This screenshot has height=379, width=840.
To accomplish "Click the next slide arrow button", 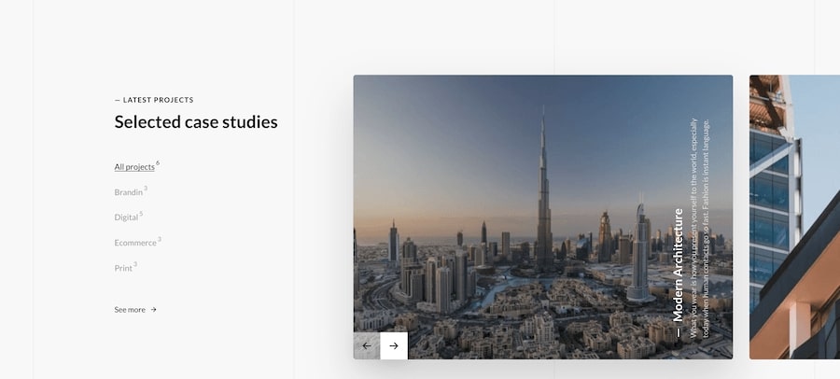I will coord(394,345).
